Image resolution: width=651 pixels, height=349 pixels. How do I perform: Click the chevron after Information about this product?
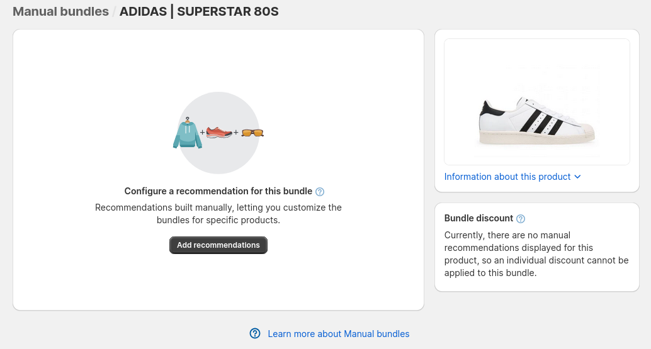pyautogui.click(x=577, y=177)
